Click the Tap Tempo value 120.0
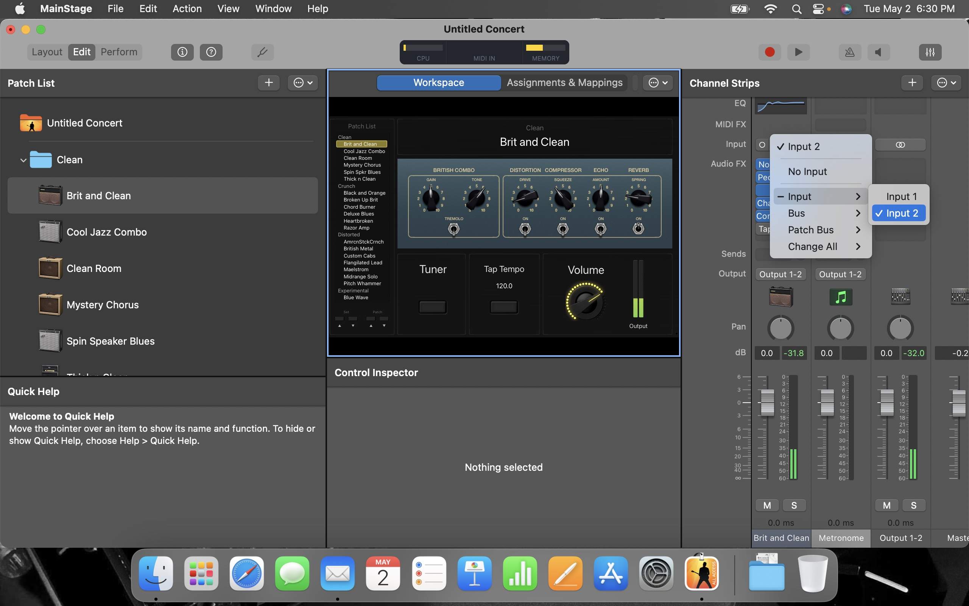The width and height of the screenshot is (969, 606). [x=504, y=286]
